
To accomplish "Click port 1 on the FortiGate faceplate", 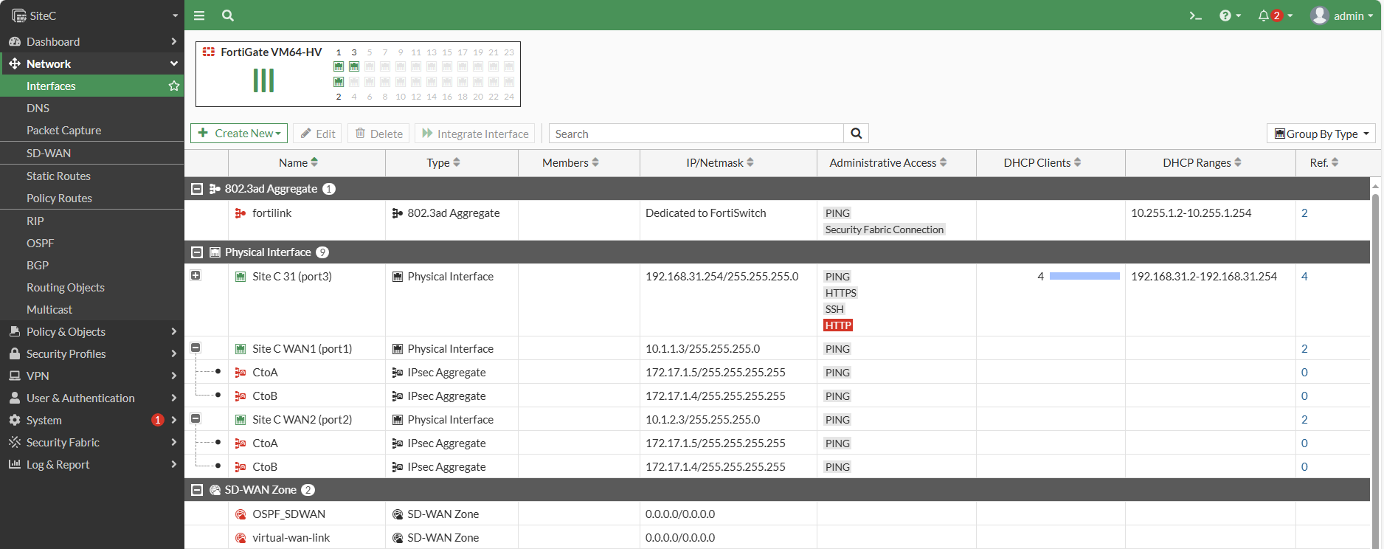I will pos(339,66).
